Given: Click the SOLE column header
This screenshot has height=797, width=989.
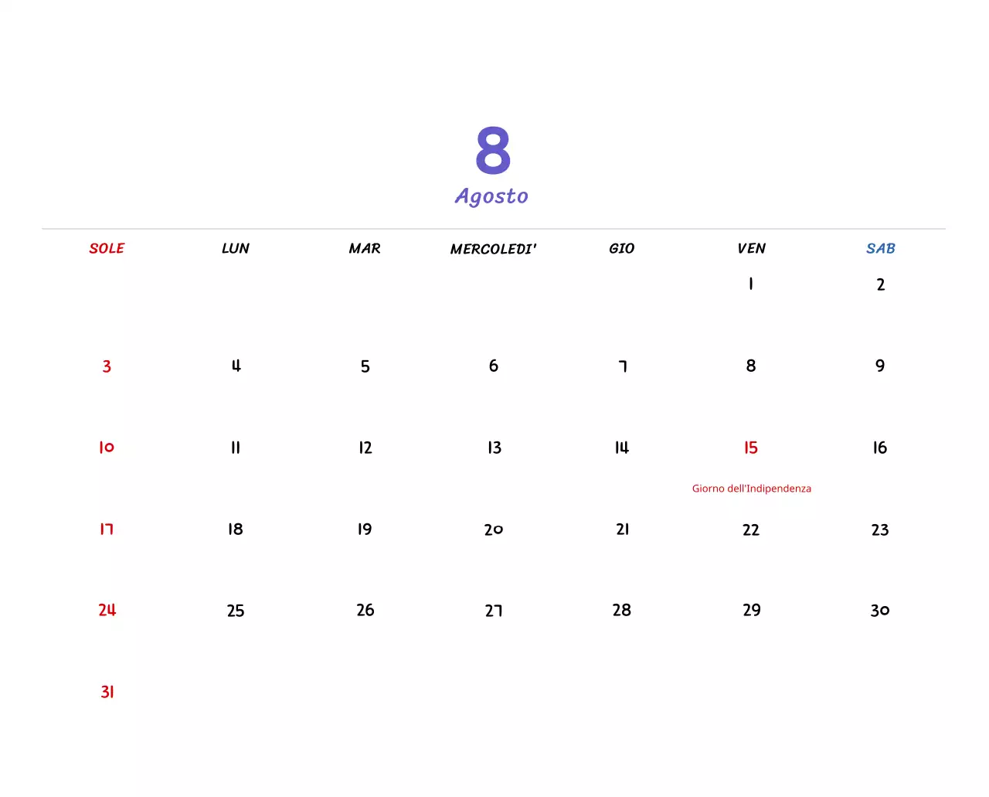Looking at the screenshot, I should click(x=107, y=248).
